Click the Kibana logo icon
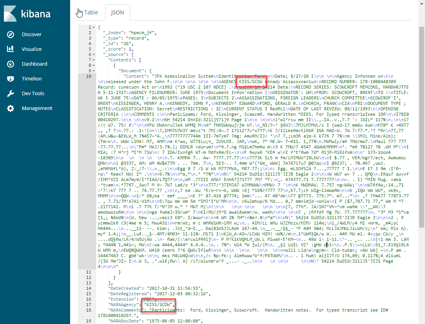 [x=10, y=14]
